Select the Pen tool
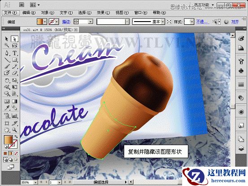 point(7,53)
